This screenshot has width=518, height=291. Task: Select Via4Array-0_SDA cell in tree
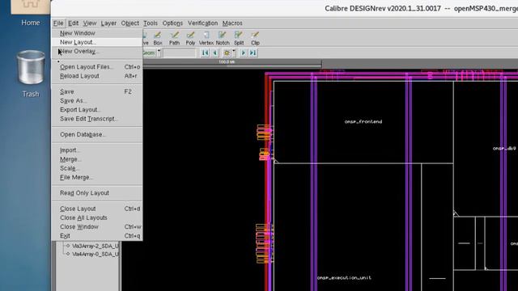point(96,254)
